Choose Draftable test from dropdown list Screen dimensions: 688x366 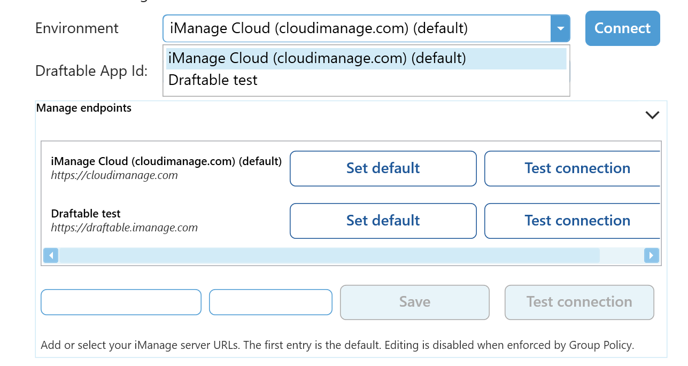[x=213, y=80]
